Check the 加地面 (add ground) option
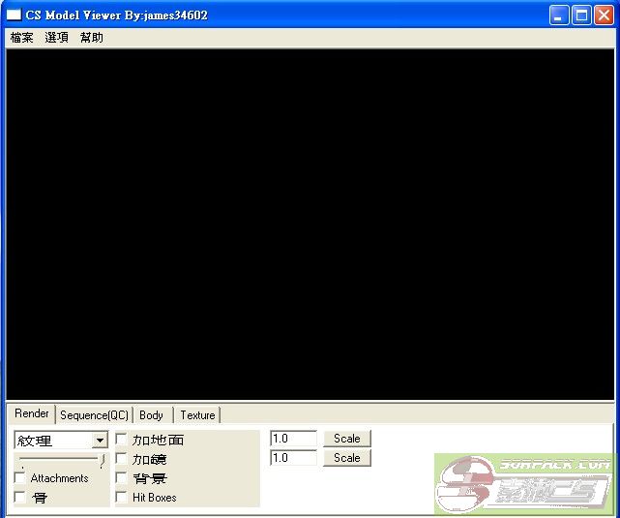The image size is (620, 518). click(x=121, y=440)
